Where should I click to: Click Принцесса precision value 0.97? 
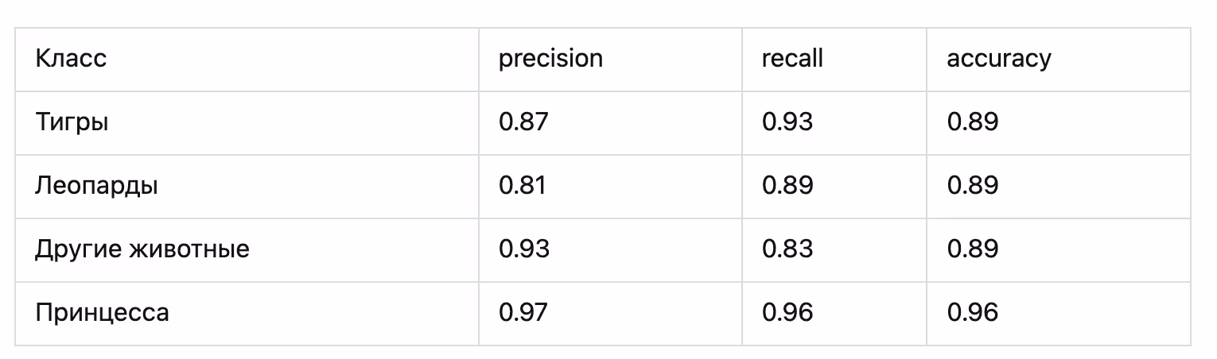523,313
